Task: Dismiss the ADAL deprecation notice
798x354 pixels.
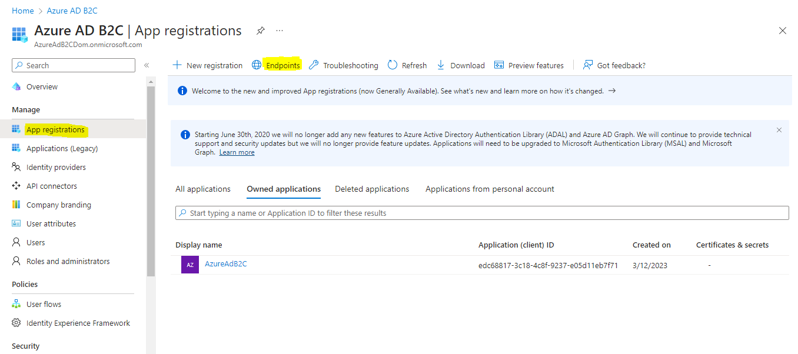Action: coord(779,130)
